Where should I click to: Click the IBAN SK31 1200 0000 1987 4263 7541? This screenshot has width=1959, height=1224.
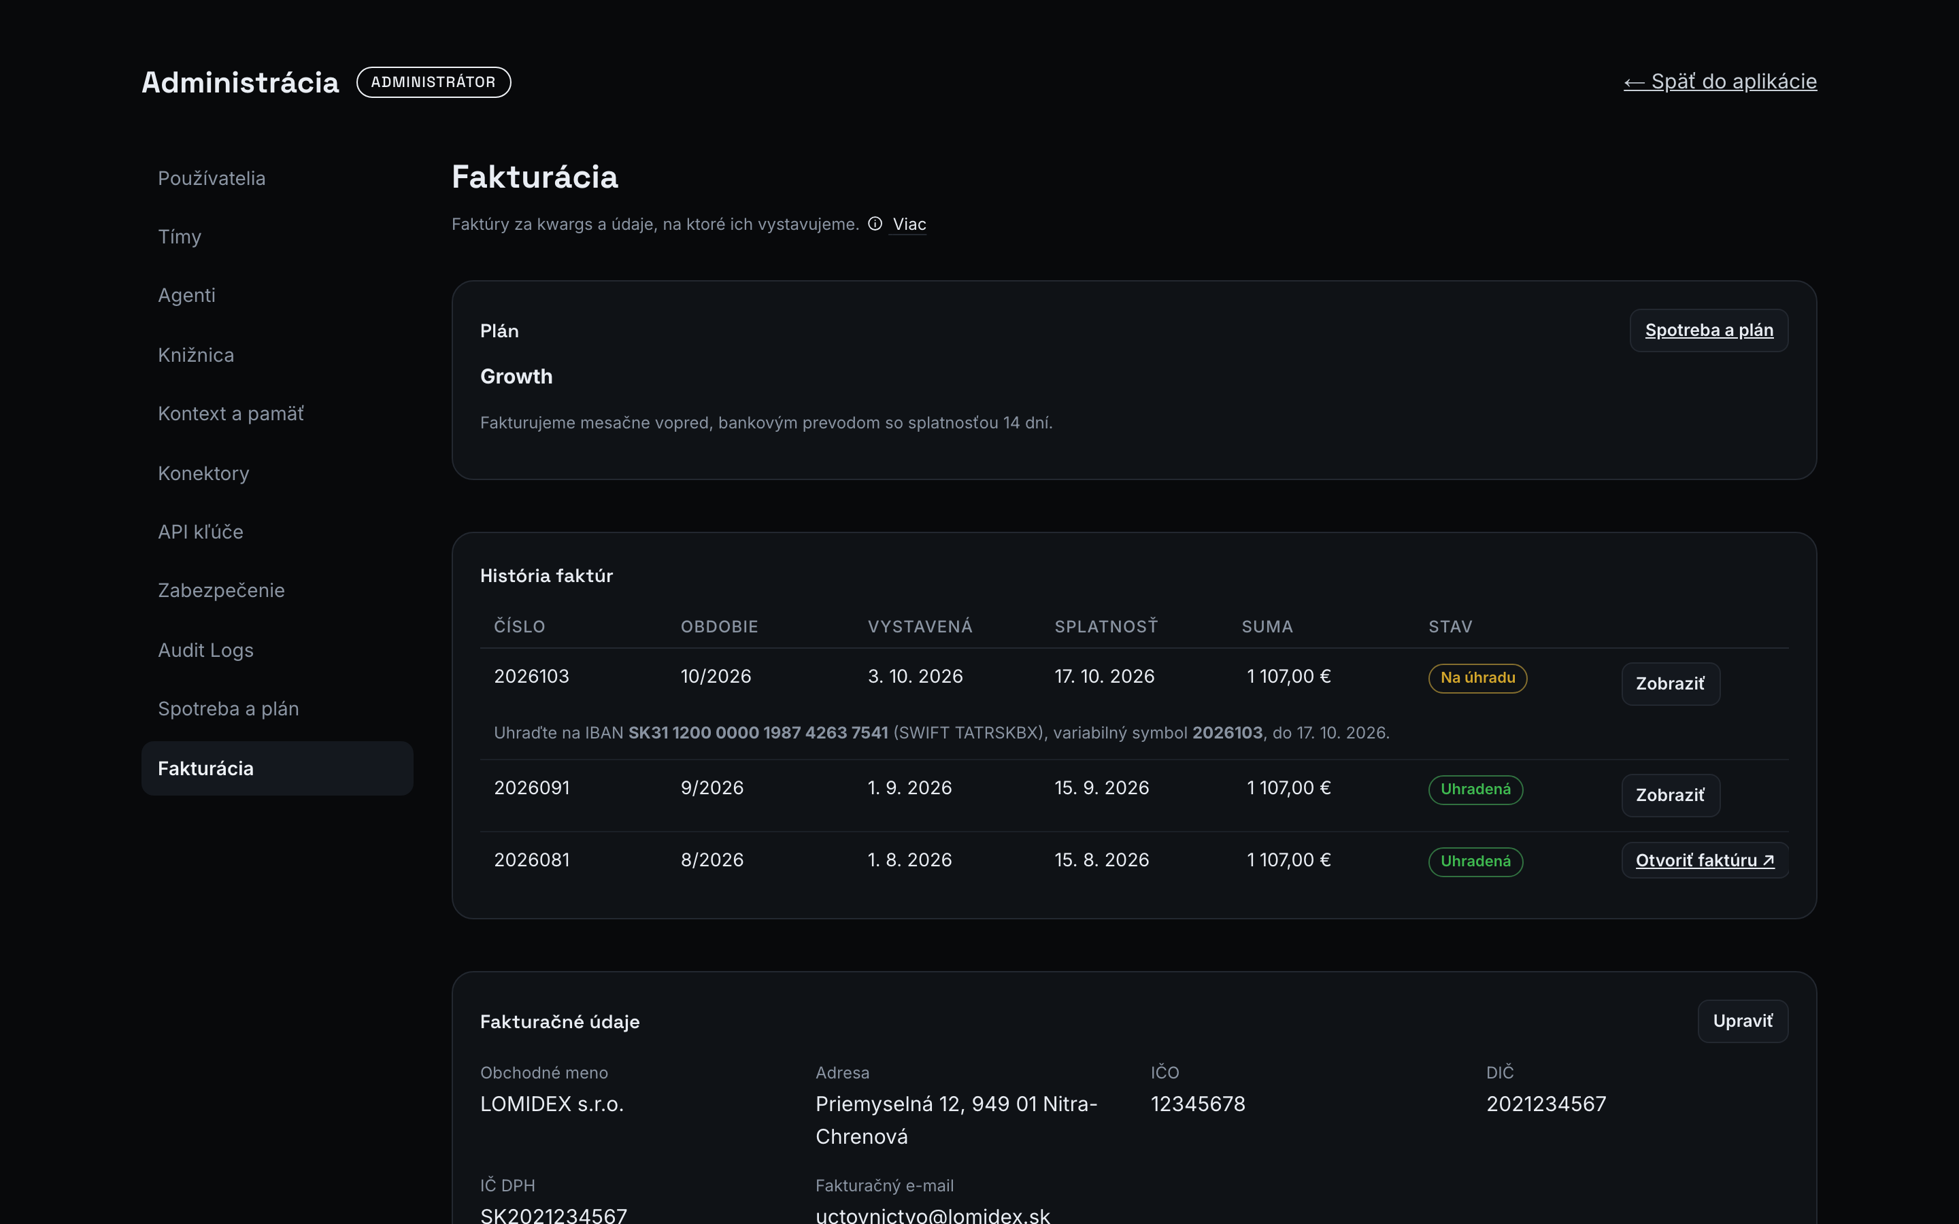[758, 734]
